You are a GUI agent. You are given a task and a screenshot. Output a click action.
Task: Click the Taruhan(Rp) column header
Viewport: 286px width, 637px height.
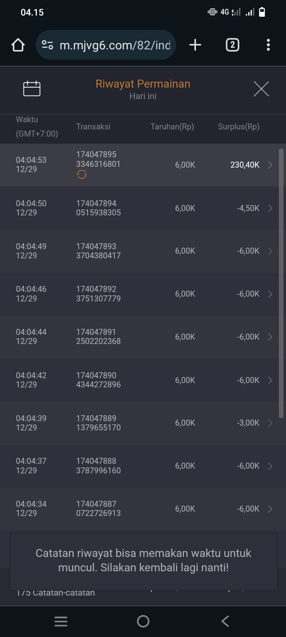(172, 127)
